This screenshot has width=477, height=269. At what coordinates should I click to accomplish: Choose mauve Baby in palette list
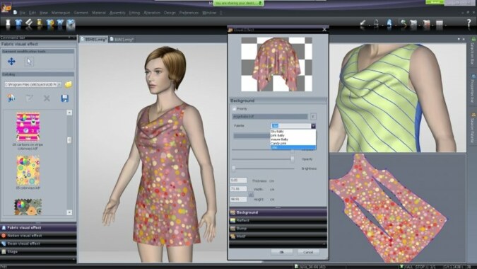(x=293, y=139)
